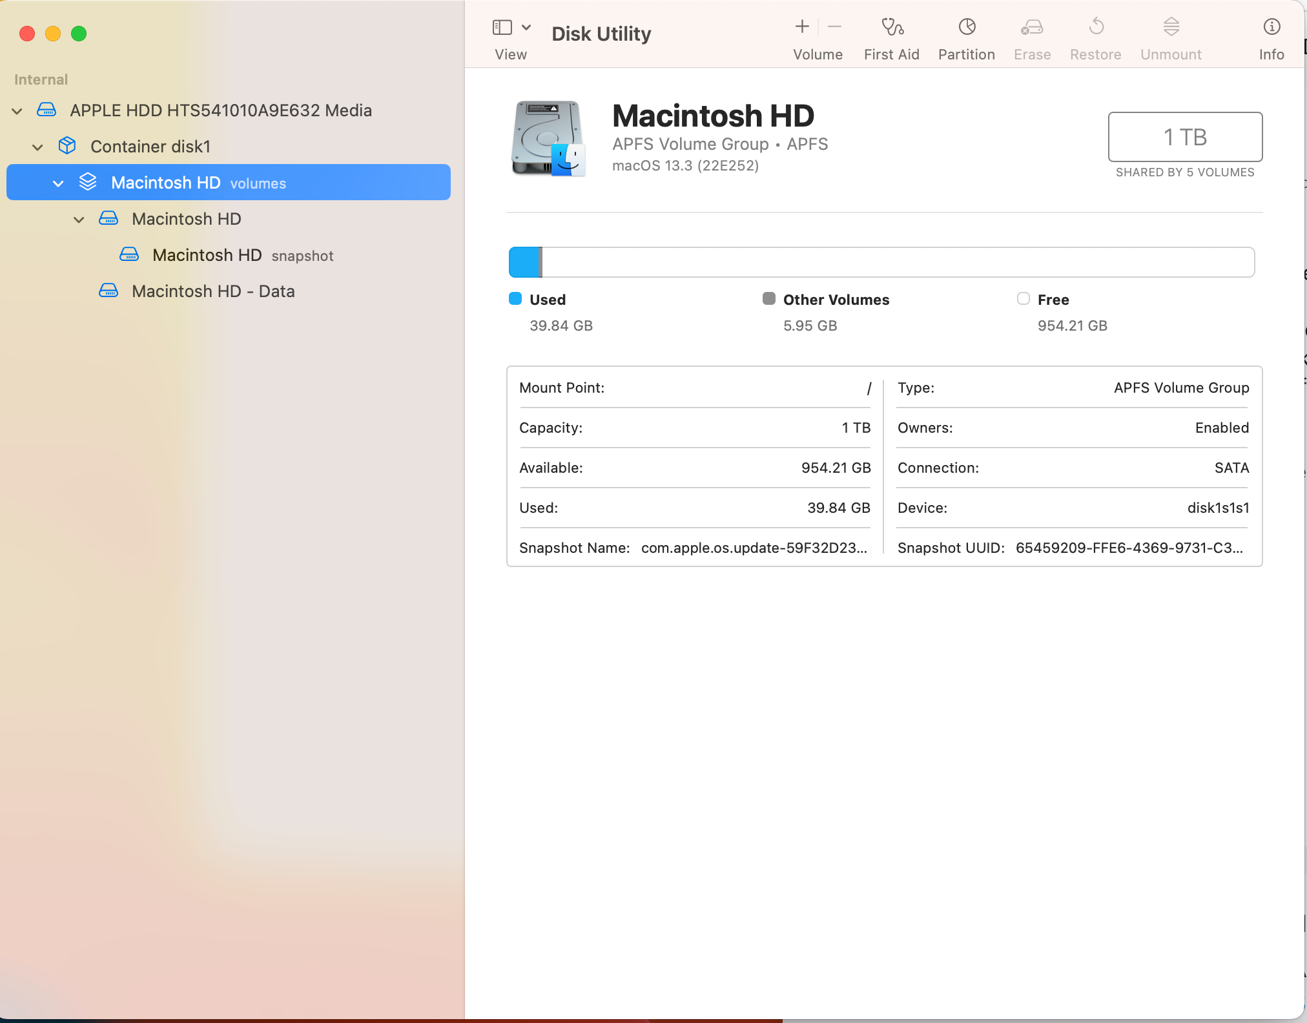Collapse Container disk1 chevron

38,147
